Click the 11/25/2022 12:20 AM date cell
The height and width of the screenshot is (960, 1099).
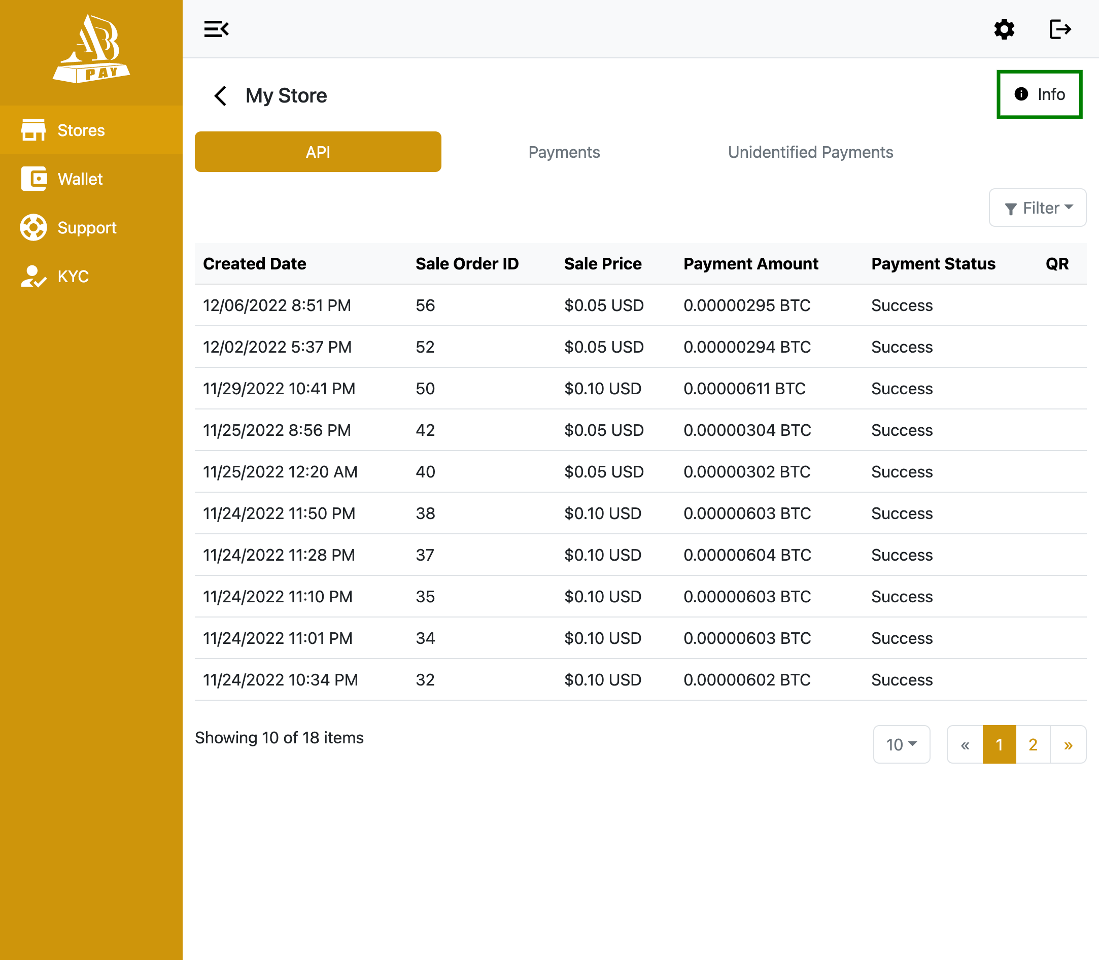tap(280, 472)
